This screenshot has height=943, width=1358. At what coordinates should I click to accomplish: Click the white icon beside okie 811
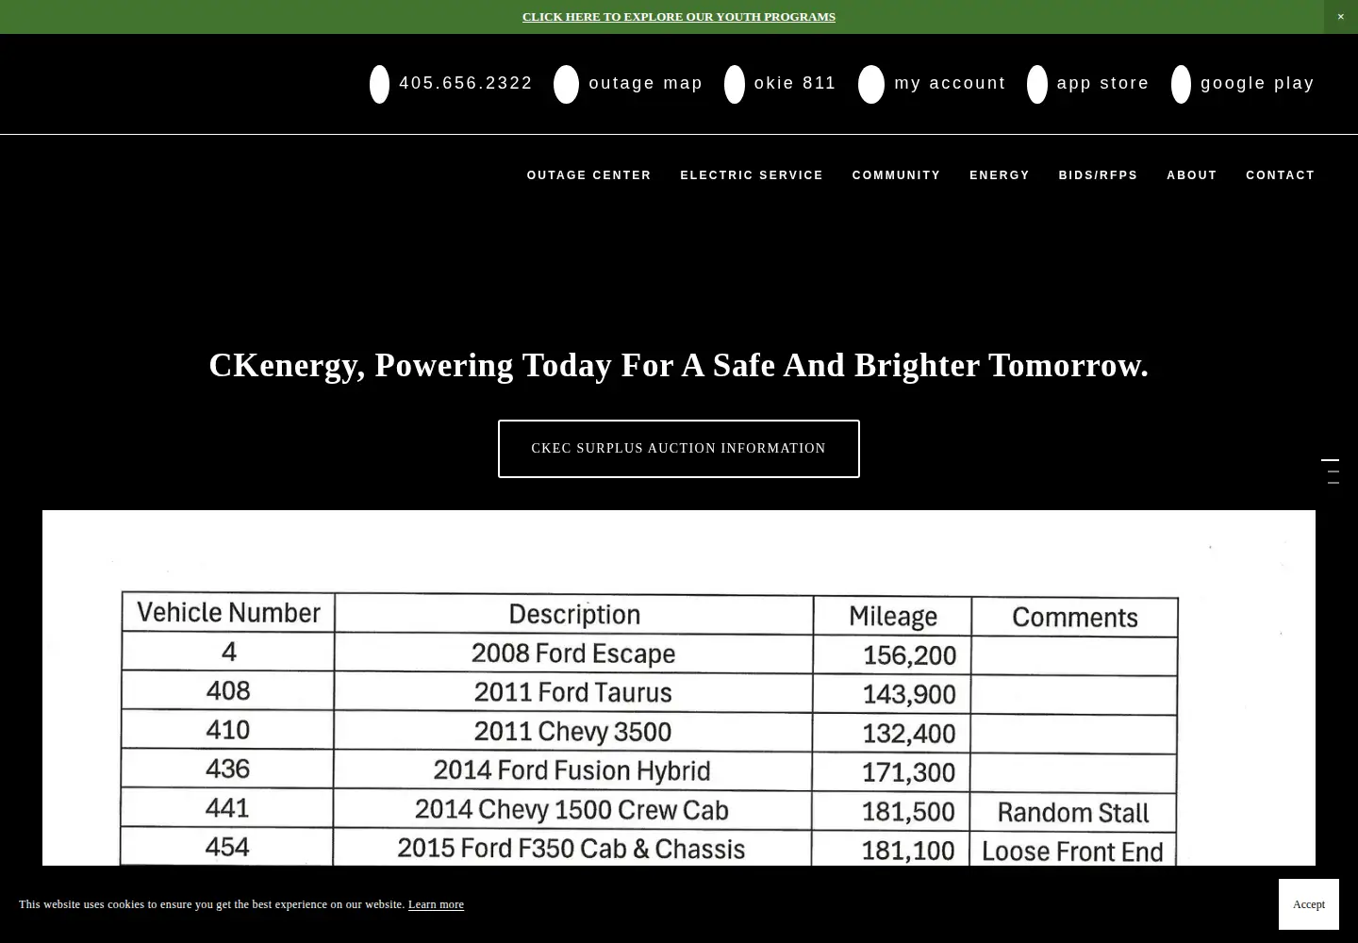(x=734, y=84)
